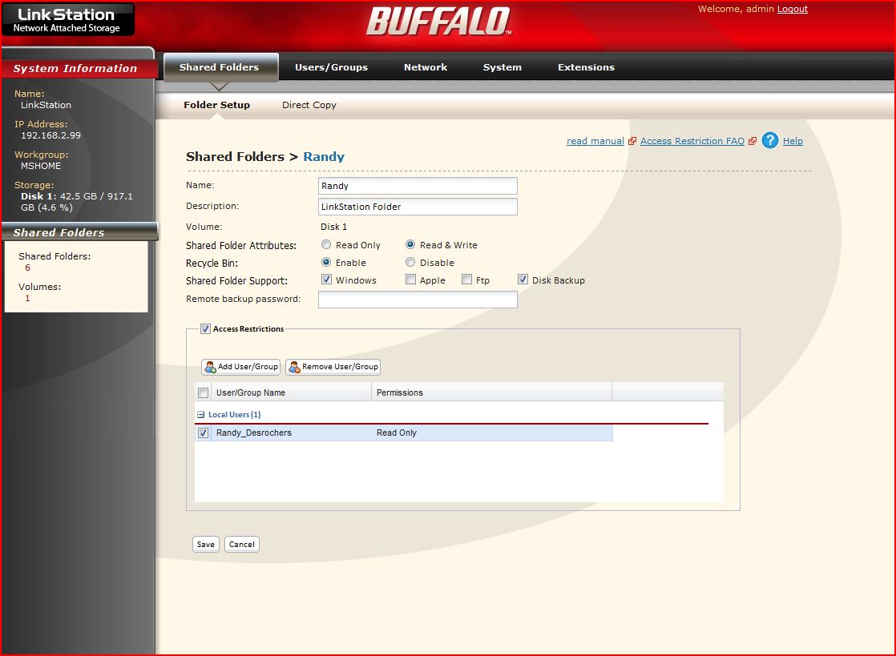
Task: Toggle Disk Backup folder support
Action: tap(523, 280)
